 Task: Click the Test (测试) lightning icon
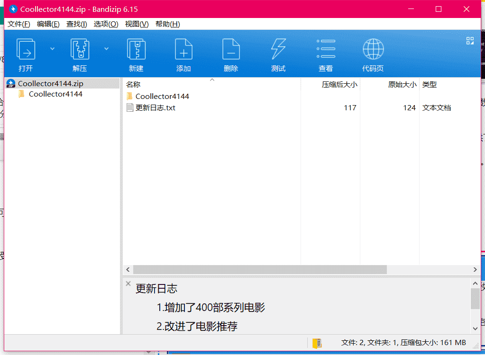point(278,49)
